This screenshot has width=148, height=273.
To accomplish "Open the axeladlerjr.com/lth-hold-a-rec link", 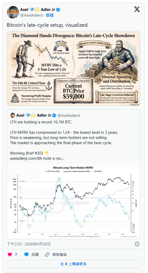I will 37,159.
